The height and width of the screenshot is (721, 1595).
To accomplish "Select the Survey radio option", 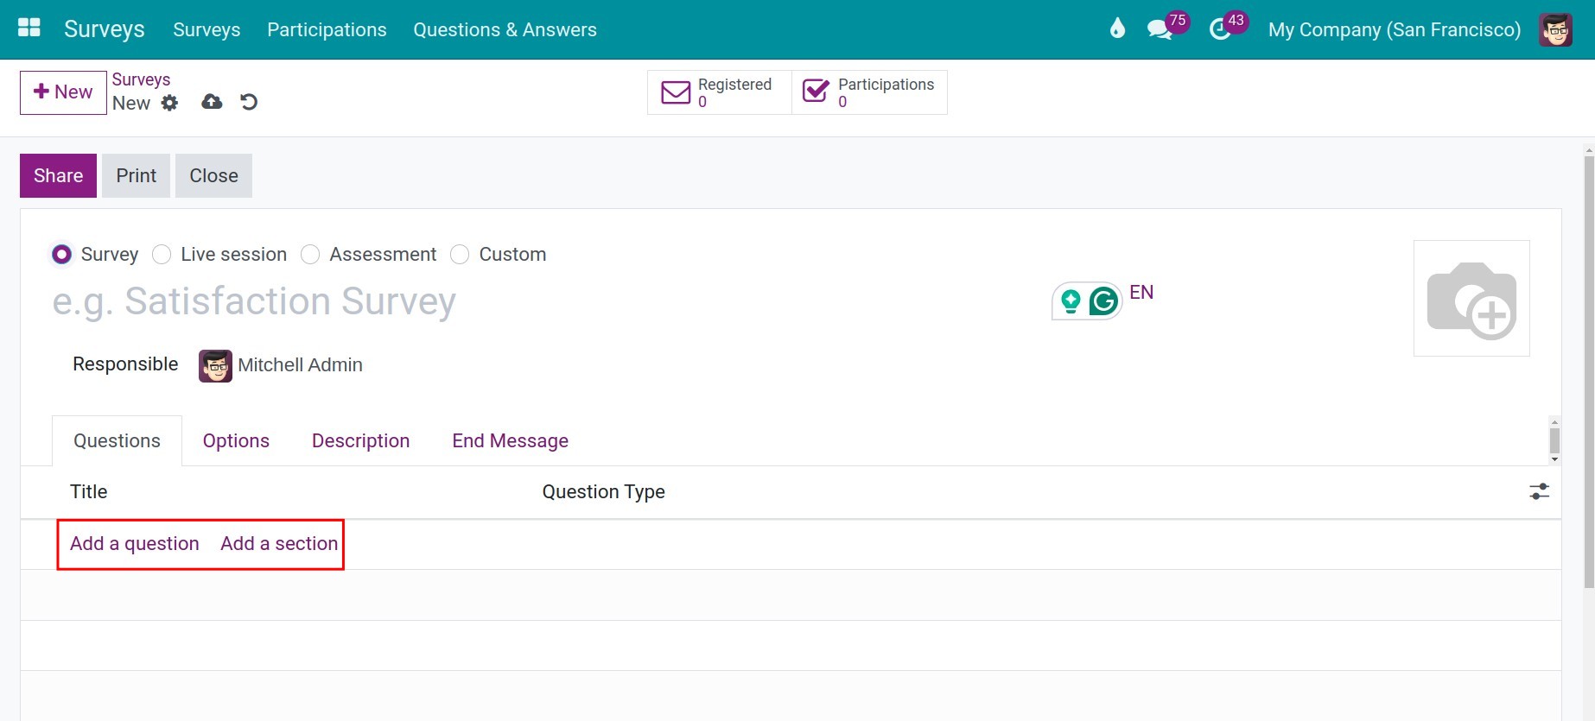I will pos(61,255).
